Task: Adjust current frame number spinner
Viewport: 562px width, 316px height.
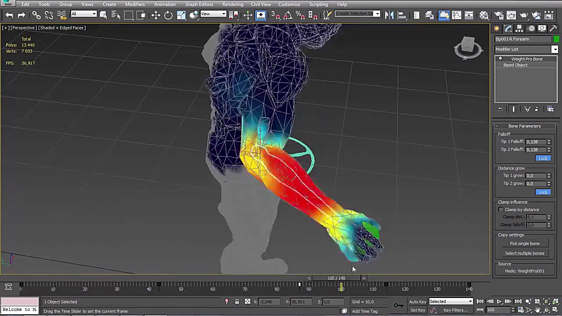Action: (513, 310)
